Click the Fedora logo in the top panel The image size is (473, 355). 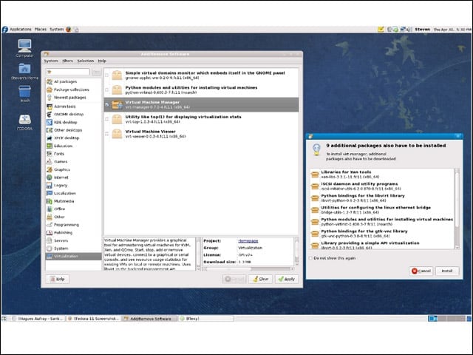[5, 30]
